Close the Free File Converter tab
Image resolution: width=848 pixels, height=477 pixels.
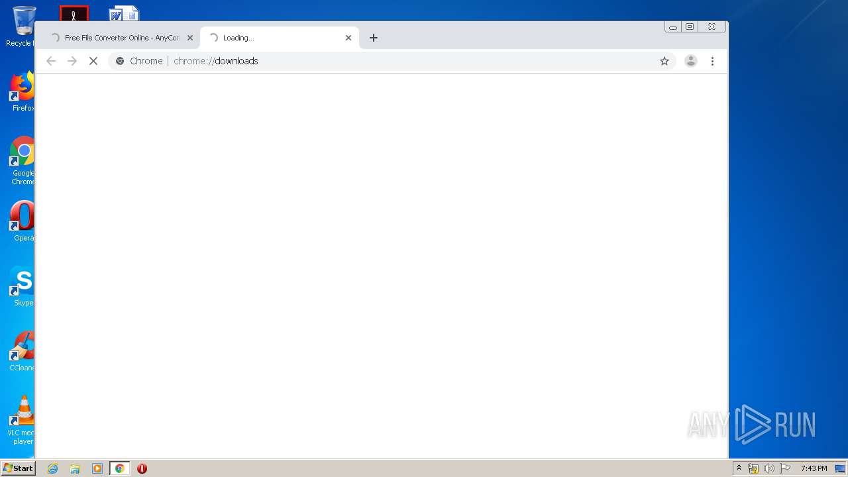coord(190,38)
